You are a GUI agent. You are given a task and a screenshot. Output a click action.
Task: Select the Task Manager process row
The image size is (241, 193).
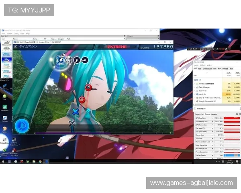(x=205, y=87)
